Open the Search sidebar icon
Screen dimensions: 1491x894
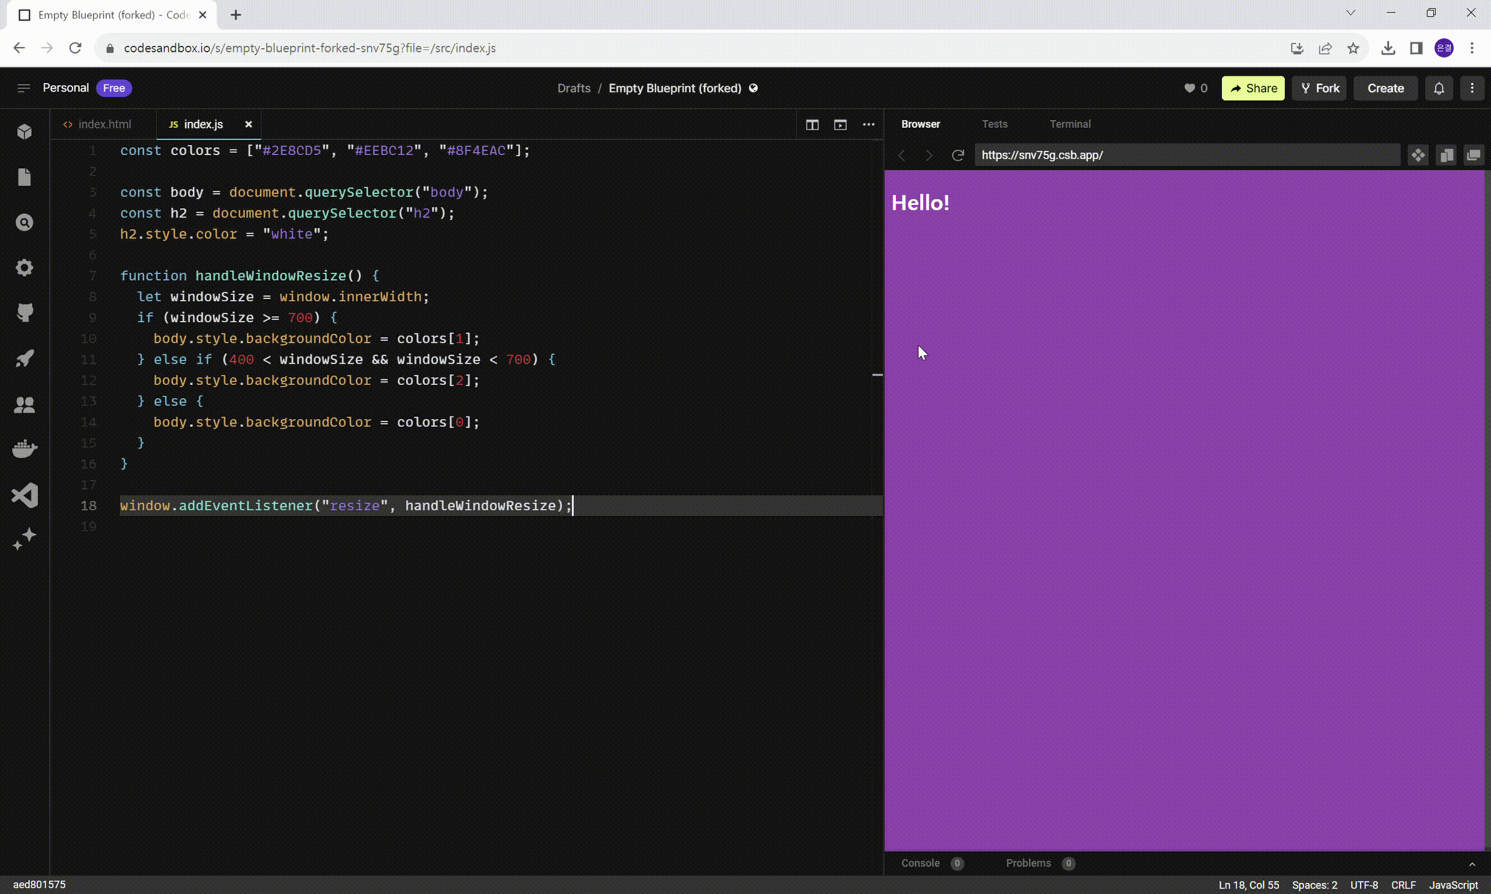coord(24,222)
